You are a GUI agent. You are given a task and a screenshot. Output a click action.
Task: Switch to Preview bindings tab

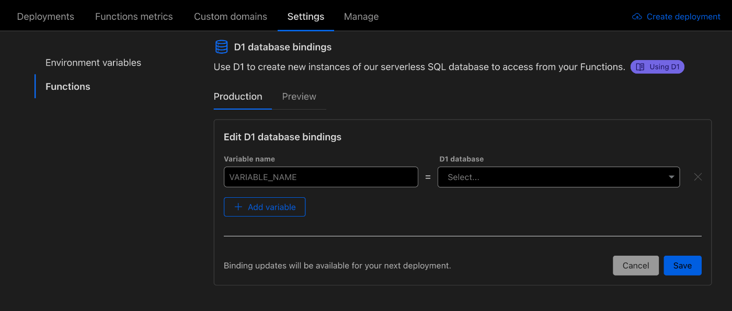[299, 97]
